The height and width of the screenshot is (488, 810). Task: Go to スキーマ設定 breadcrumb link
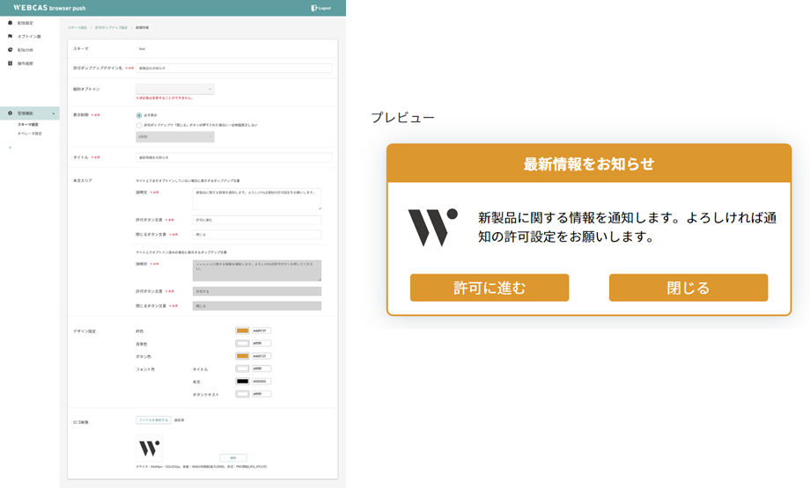pyautogui.click(x=77, y=27)
